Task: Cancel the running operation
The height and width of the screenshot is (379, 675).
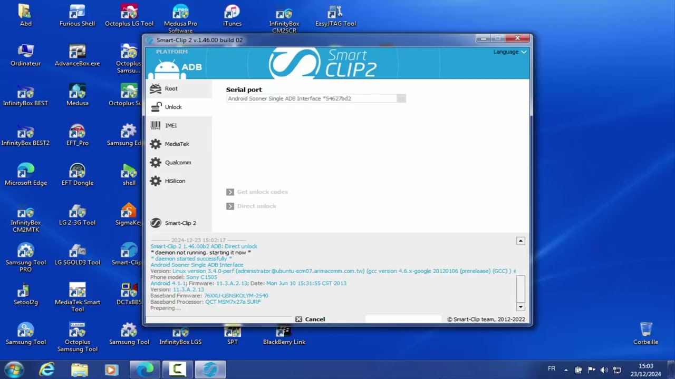Action: (310, 319)
